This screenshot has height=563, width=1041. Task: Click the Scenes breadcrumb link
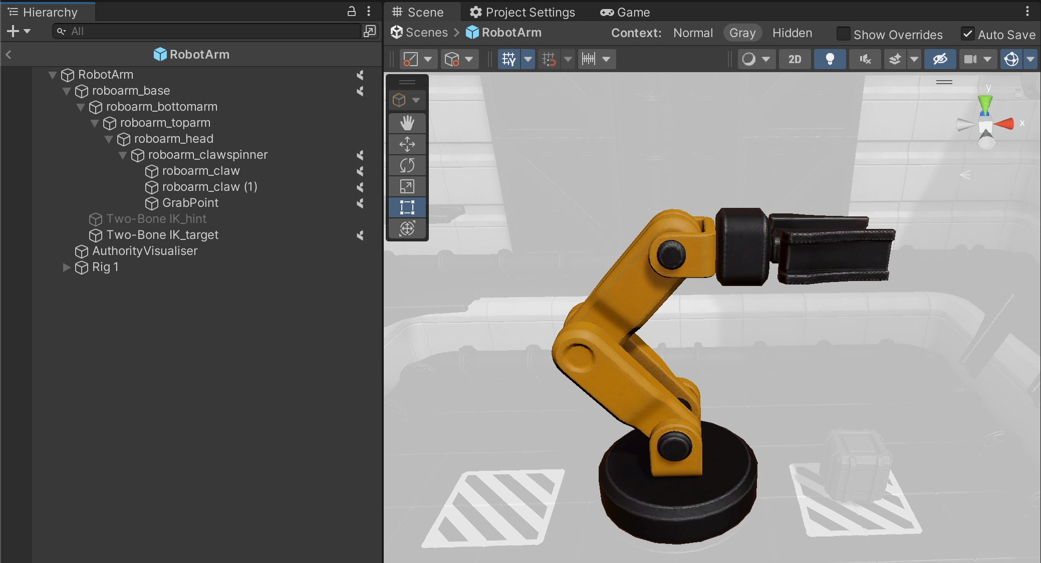coord(426,33)
